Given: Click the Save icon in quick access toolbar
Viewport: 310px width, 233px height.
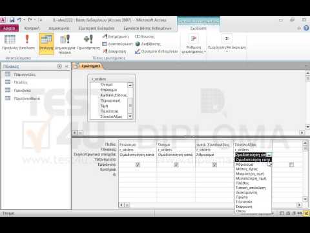Looking at the screenshot, I should tap(12, 20).
